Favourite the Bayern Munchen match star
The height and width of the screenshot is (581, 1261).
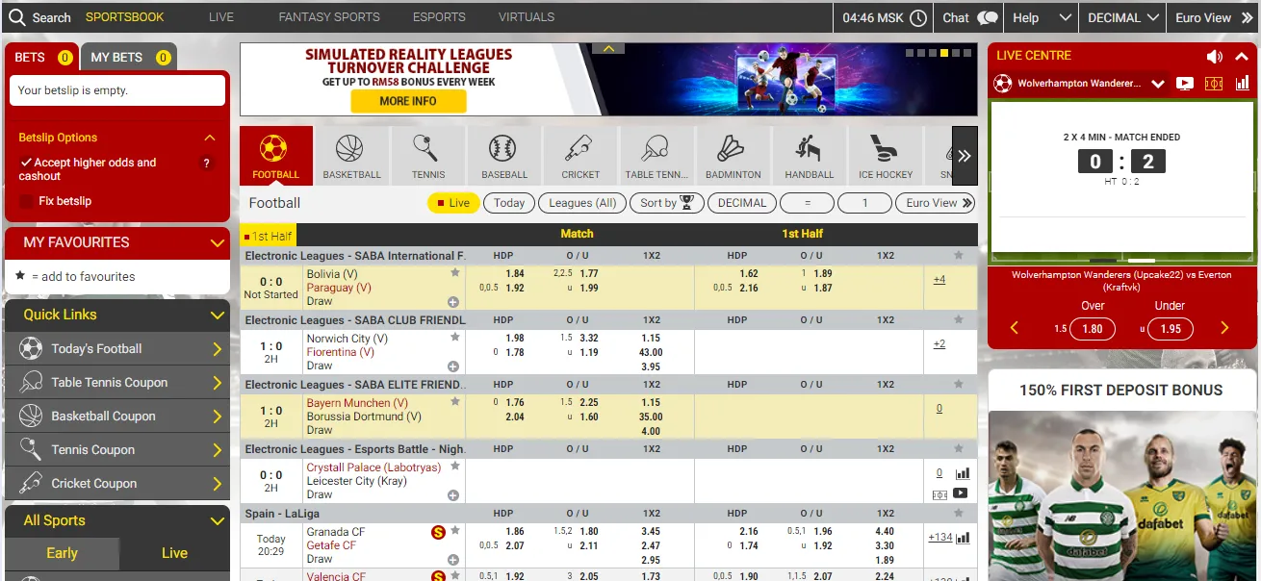coord(455,402)
